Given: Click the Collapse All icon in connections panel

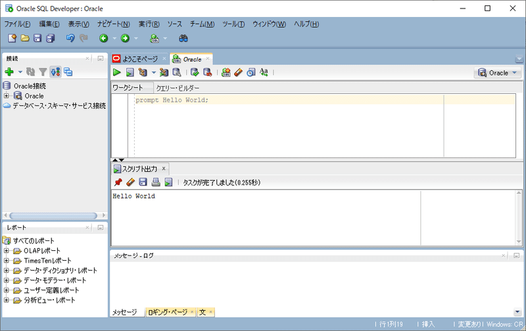Looking at the screenshot, I should pos(68,72).
